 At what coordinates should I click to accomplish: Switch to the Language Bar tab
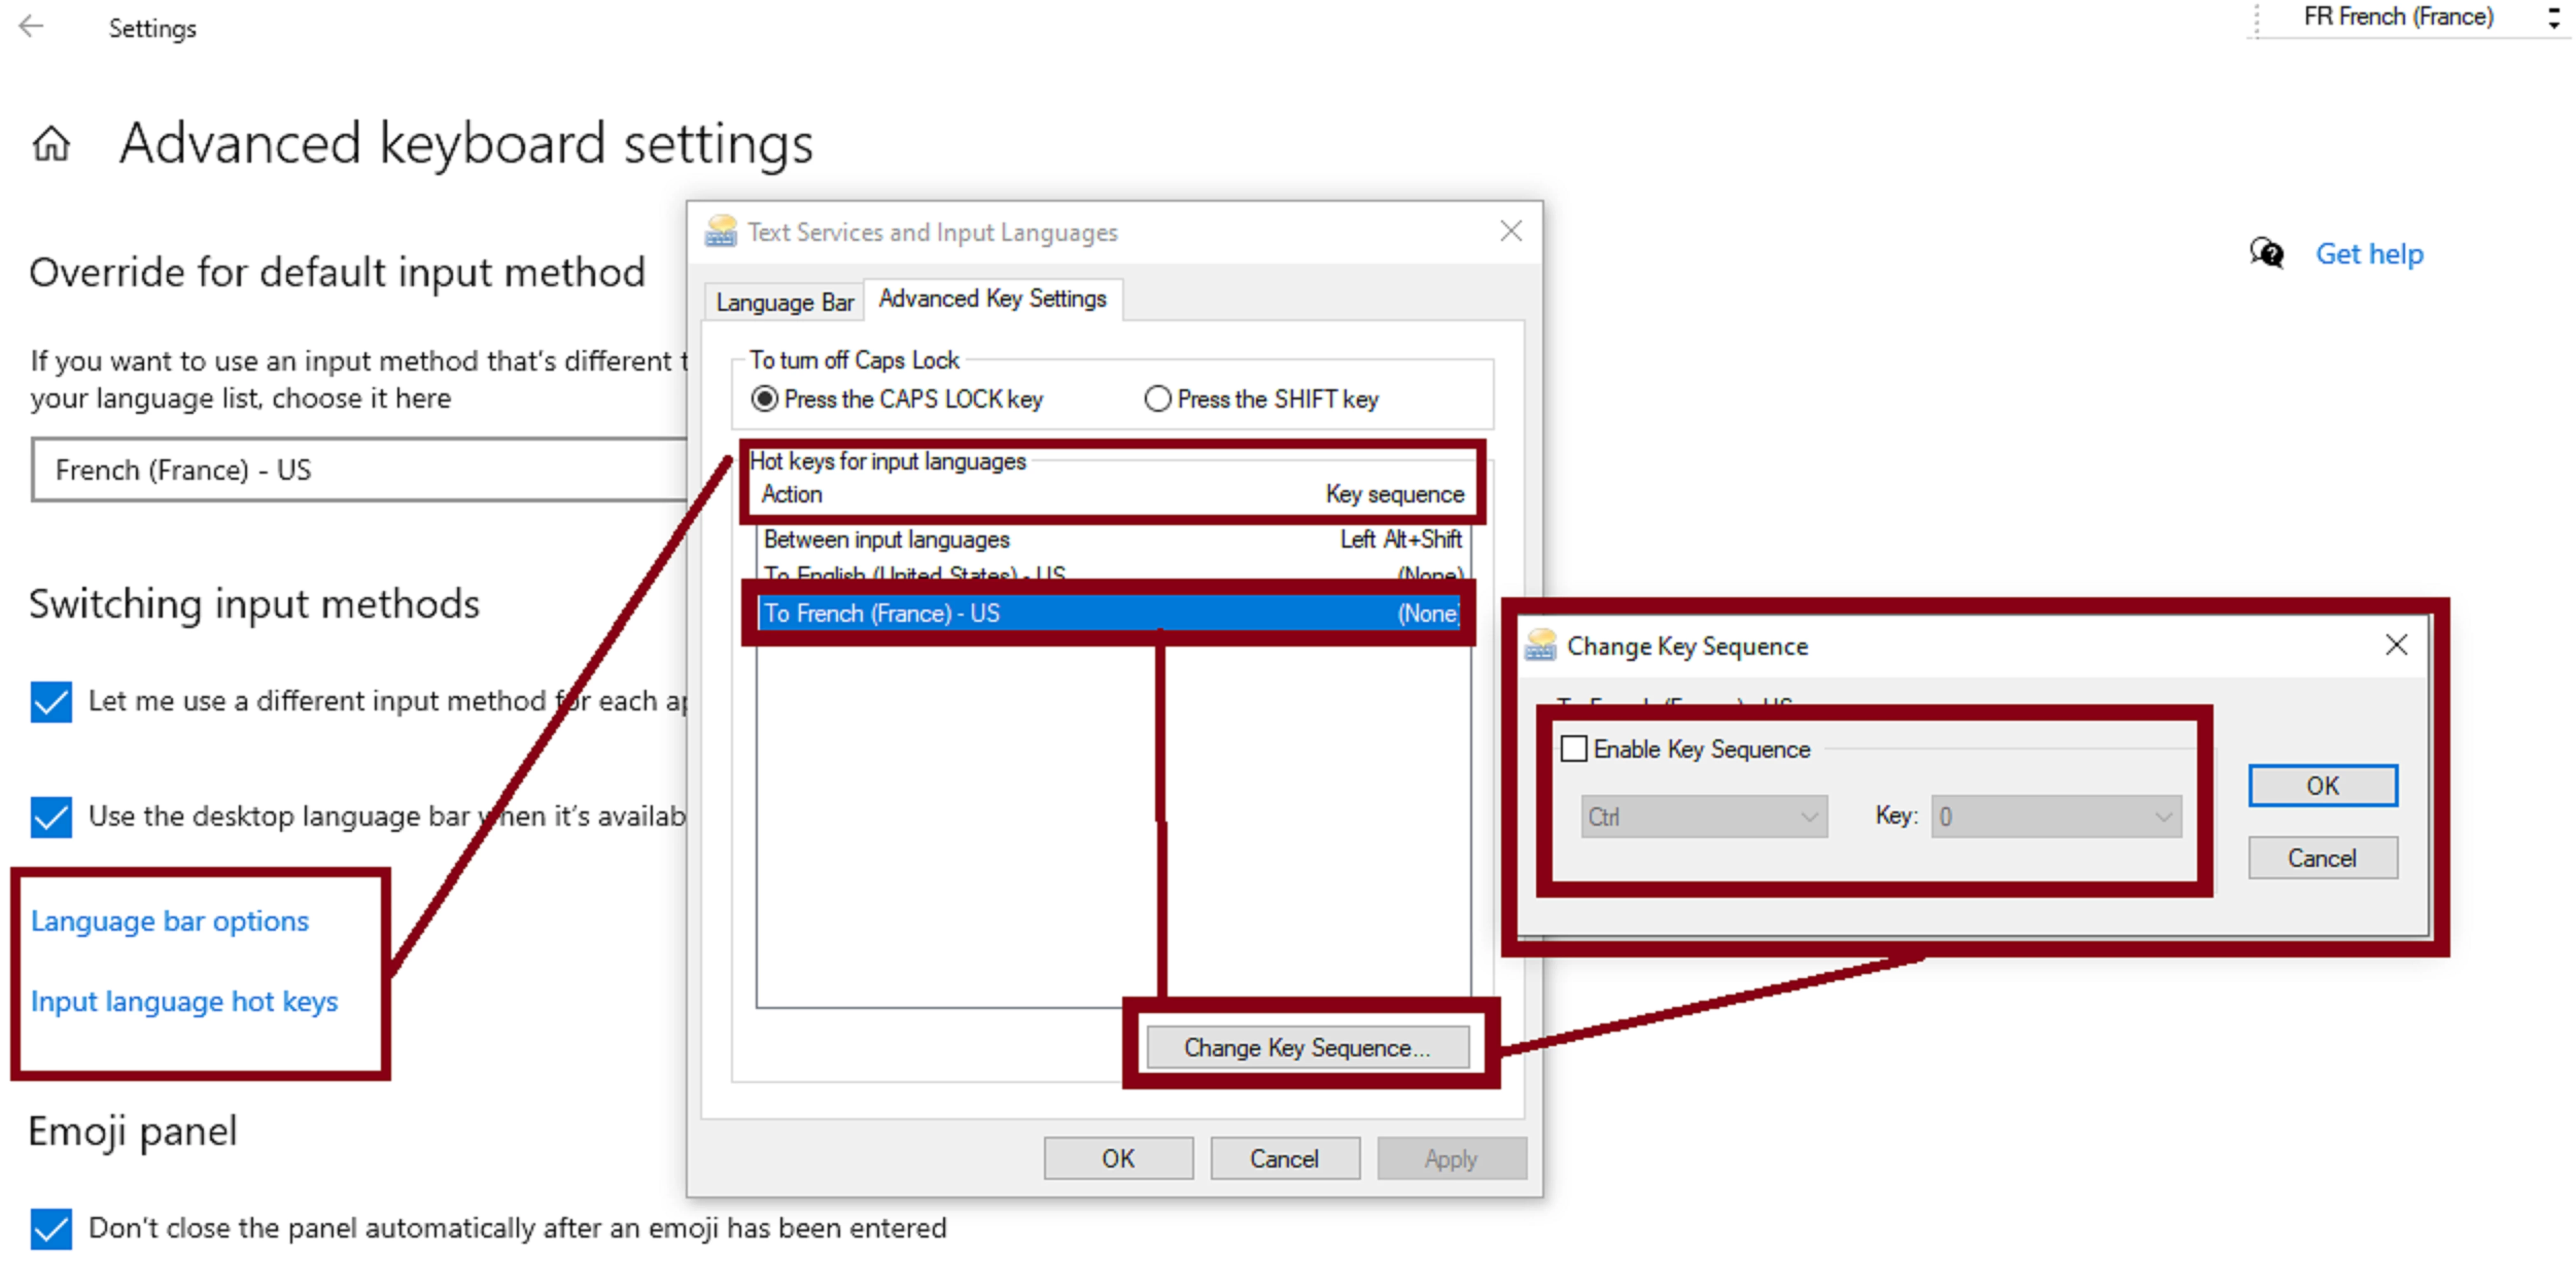pyautogui.click(x=784, y=302)
